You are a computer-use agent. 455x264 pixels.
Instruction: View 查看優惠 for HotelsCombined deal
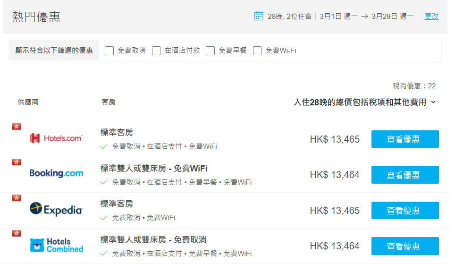pyautogui.click(x=405, y=246)
